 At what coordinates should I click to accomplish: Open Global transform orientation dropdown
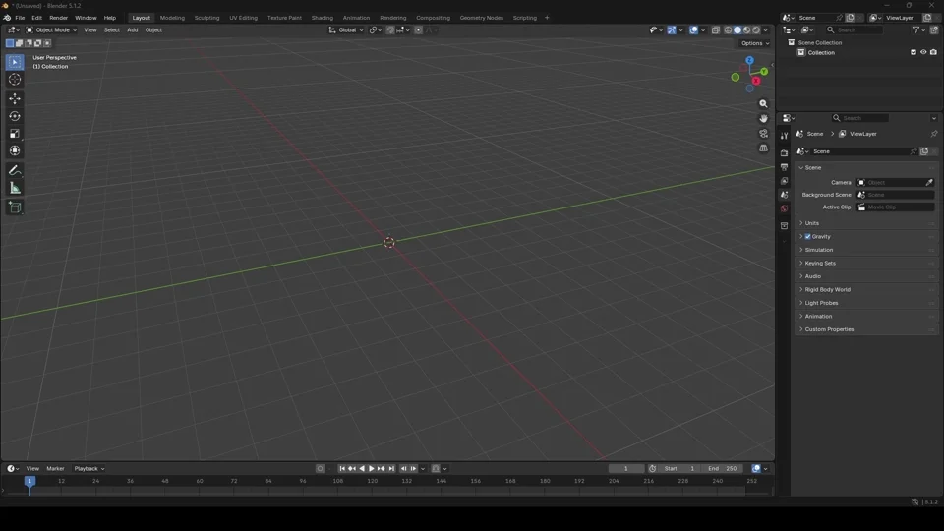pos(346,30)
